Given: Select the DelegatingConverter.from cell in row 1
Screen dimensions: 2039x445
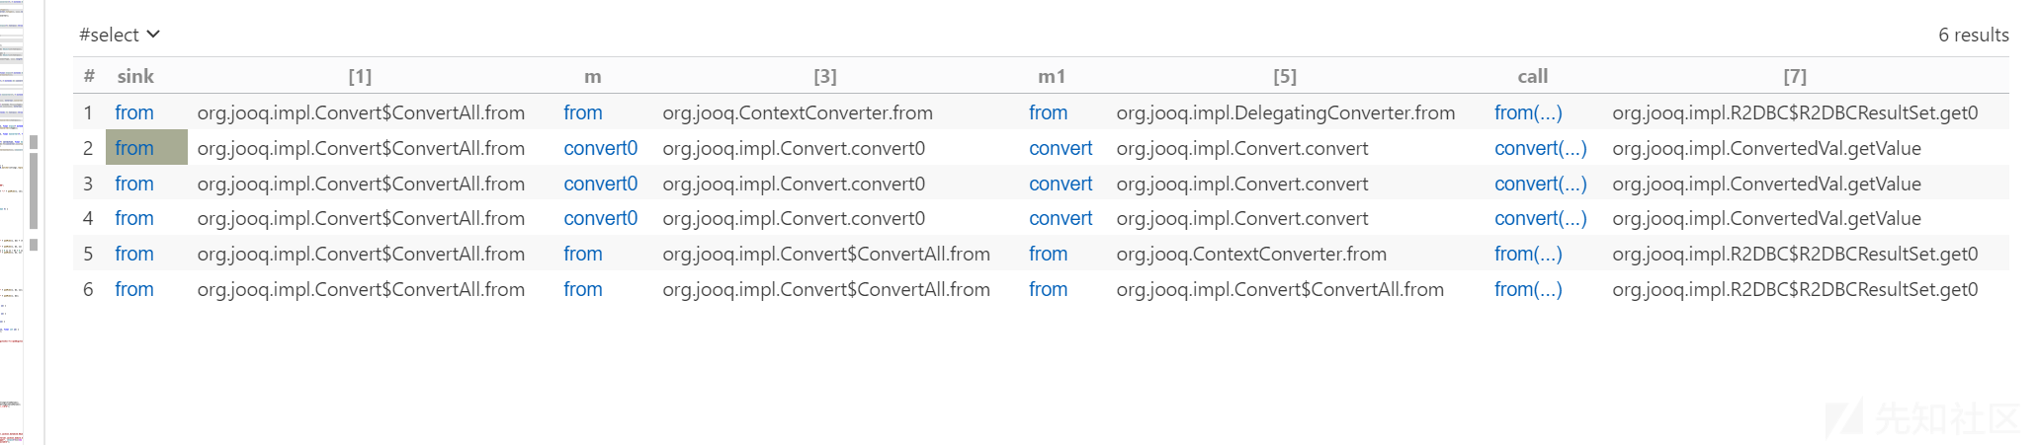Looking at the screenshot, I should [1285, 112].
